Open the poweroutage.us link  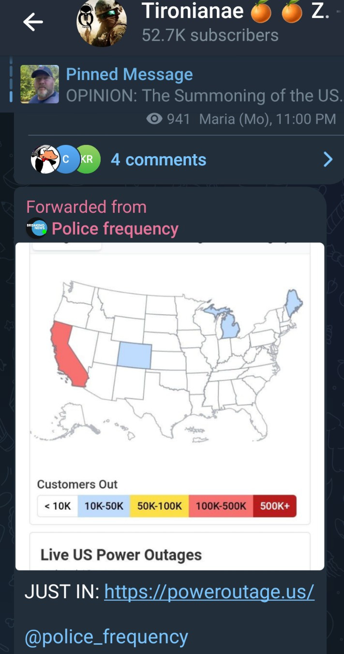pyautogui.click(x=209, y=592)
